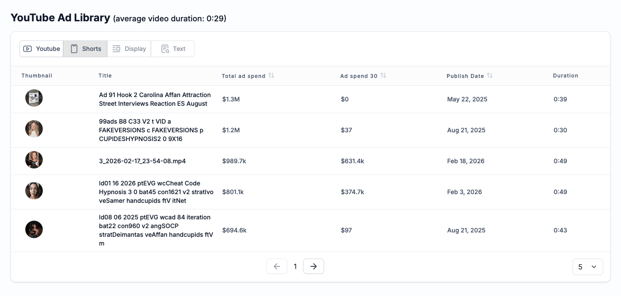Click the Ad spend 30 sort arrows
This screenshot has width=621, height=296.
click(x=383, y=75)
